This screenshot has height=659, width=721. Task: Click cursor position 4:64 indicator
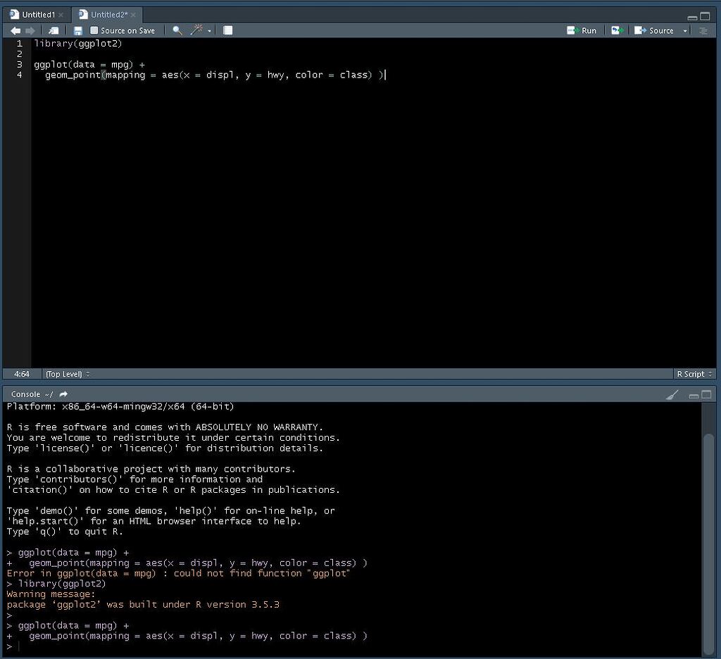point(22,374)
